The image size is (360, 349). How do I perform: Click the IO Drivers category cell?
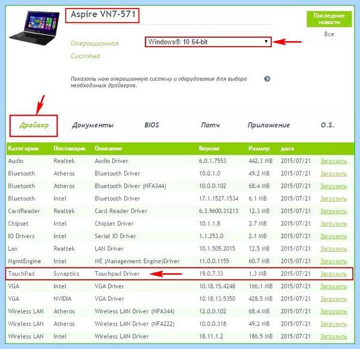22,236
